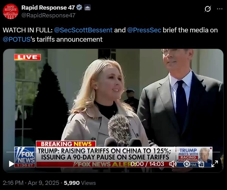Click the Rapid Response profile avatar
227x190 pixels.
pos(11,11)
